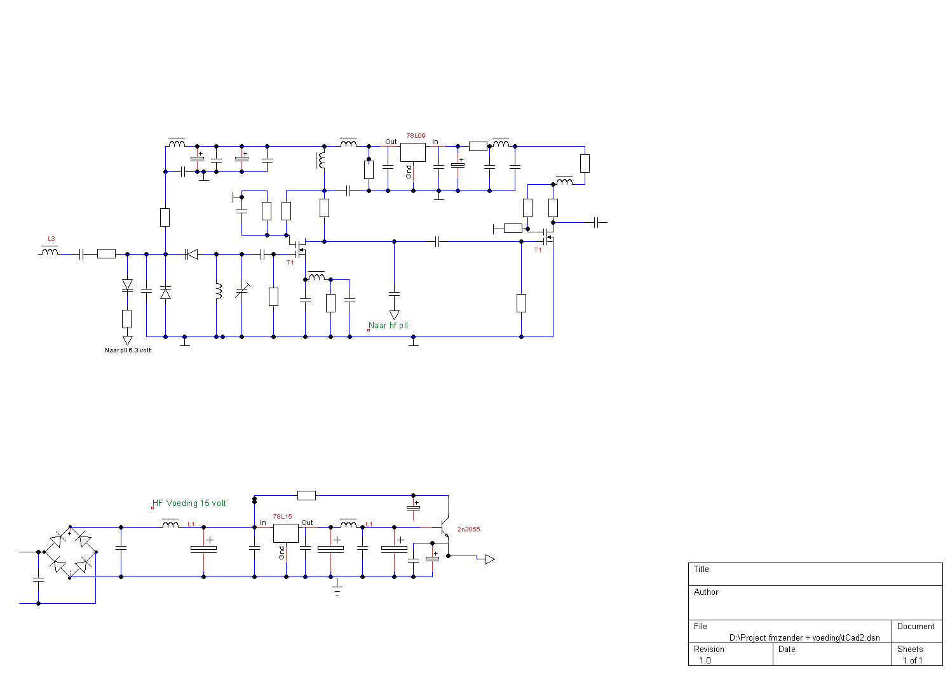Click the Date field in title block
This screenshot has height=673, width=950.
coord(832,655)
